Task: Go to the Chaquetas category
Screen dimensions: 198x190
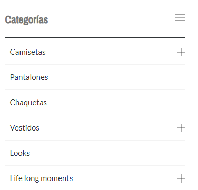Action: (28, 103)
